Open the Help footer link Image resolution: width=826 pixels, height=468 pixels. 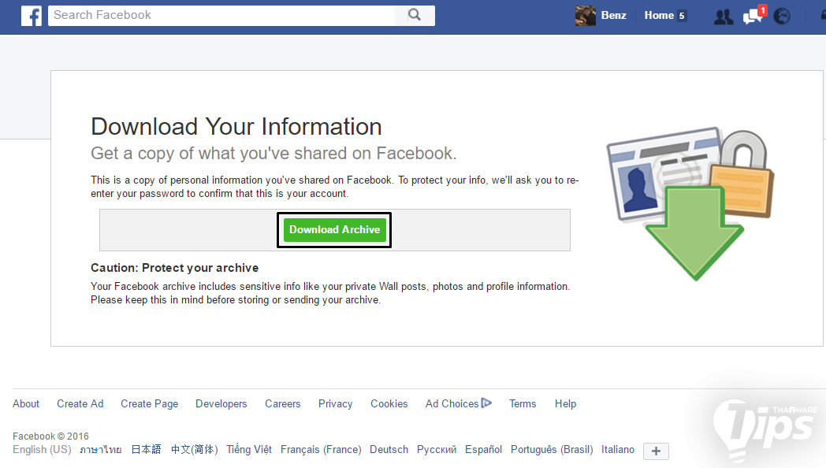coord(565,403)
